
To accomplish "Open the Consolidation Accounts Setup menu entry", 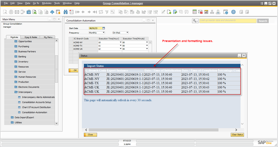I will (x=36, y=102).
